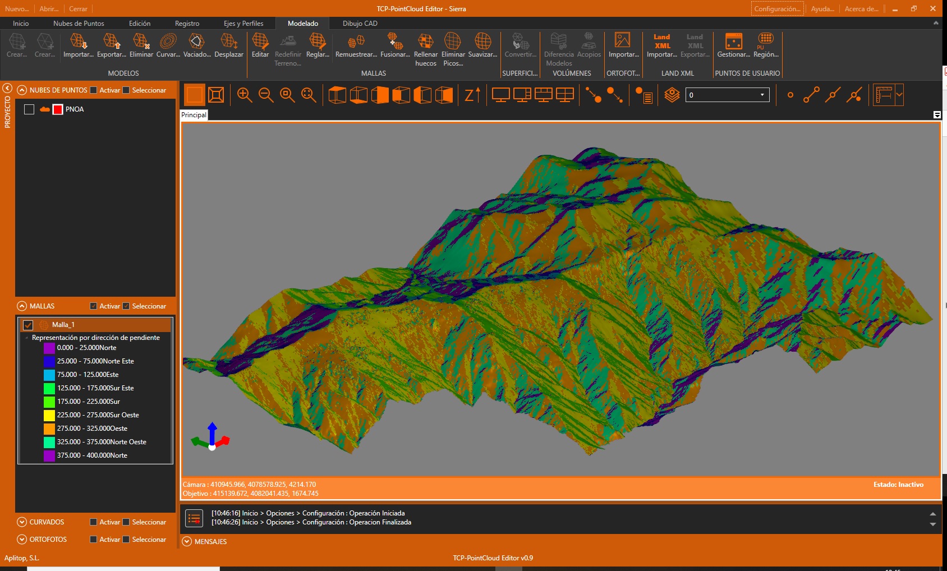
Task: Select the Eliminar model tool
Action: 141,45
